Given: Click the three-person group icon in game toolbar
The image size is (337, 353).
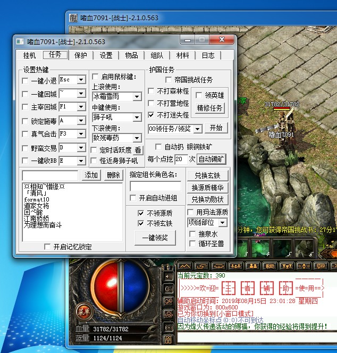Looking at the screenshot, I should (235, 266).
